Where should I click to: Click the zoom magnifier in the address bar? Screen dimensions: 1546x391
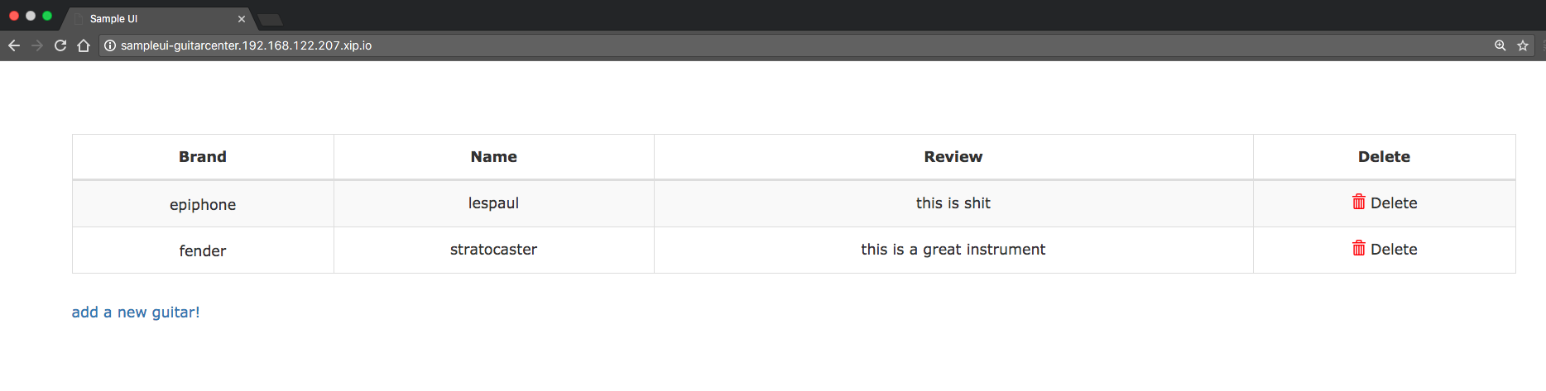coord(1500,45)
